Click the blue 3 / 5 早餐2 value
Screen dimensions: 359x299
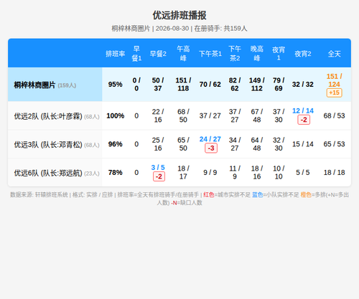pos(158,168)
